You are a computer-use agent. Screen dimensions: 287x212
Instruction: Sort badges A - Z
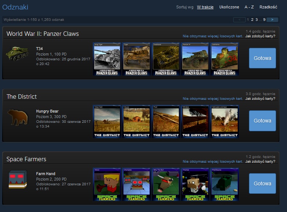[249, 7]
